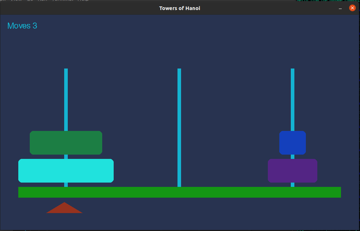
Task: Open the Go menu
Action: [30, 1]
